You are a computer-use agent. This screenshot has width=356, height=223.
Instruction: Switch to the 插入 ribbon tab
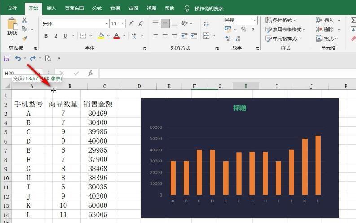tap(51, 9)
